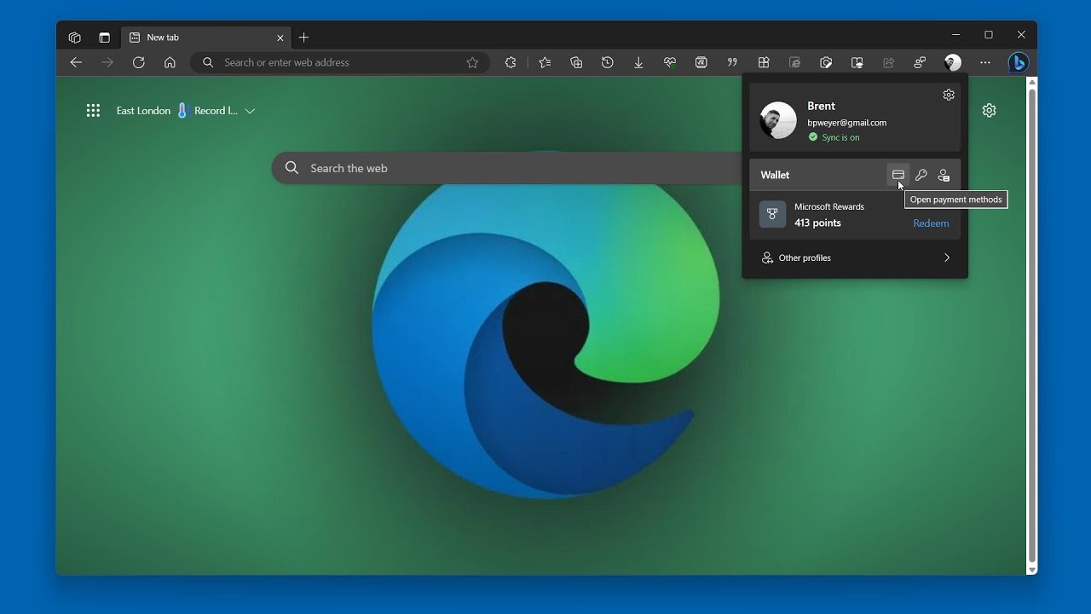The width and height of the screenshot is (1091, 614).
Task: Open passwords key icon in Wallet
Action: (921, 175)
